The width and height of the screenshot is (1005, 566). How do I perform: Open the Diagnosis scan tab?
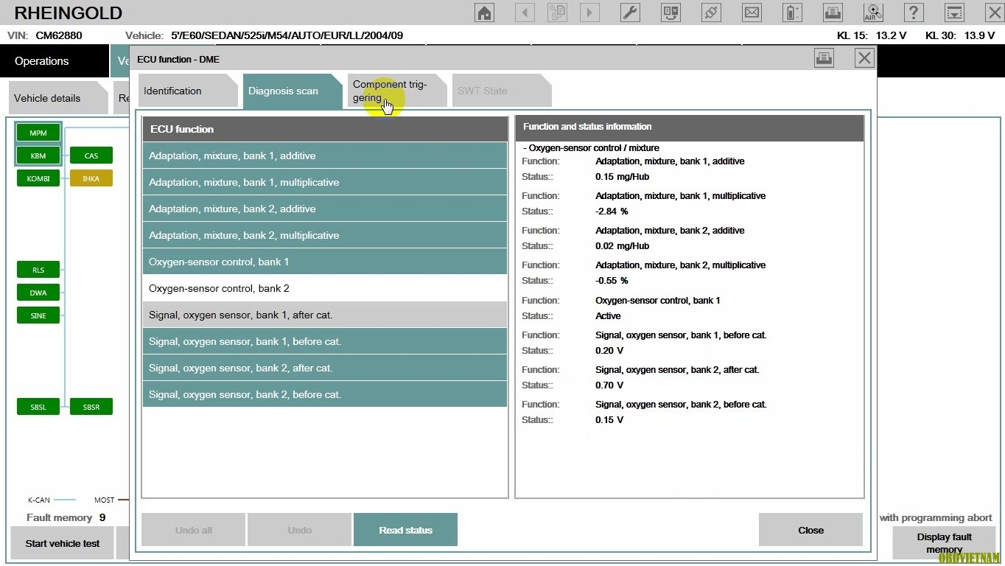coord(292,91)
